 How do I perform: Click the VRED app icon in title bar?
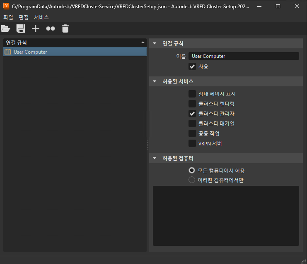click(x=6, y=6)
